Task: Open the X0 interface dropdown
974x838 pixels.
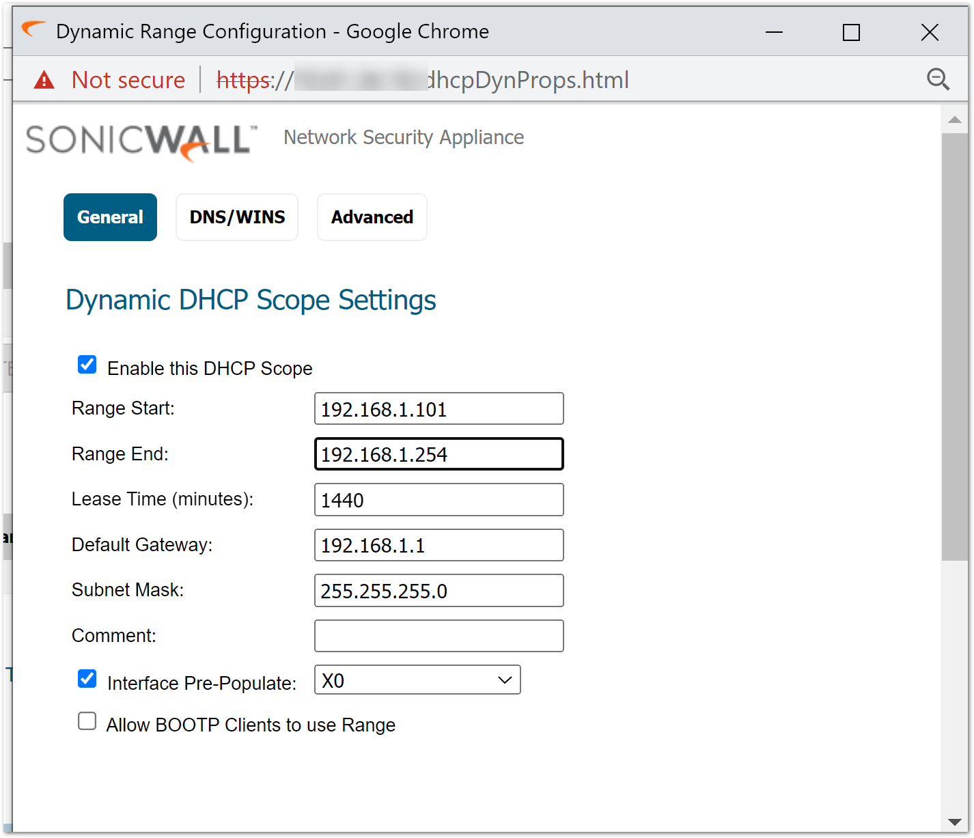Action: (417, 680)
